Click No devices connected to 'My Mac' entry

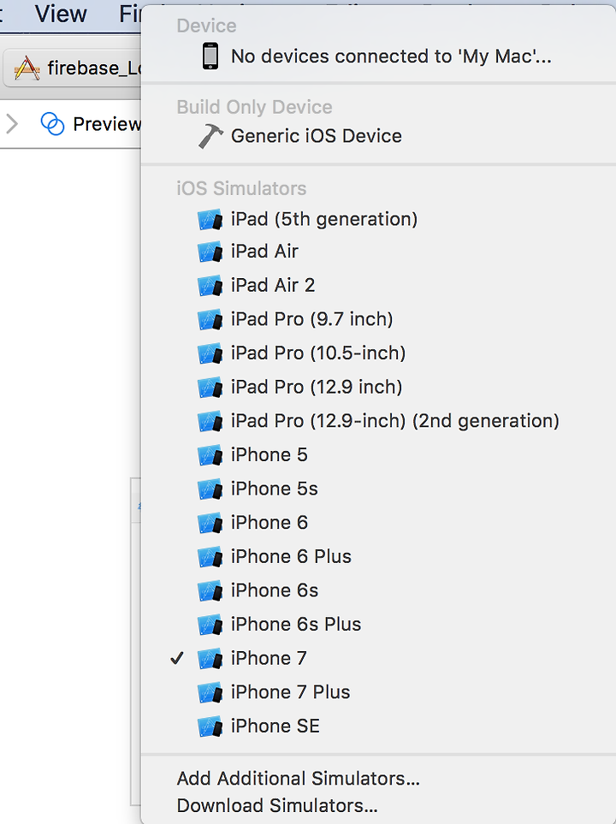(x=378, y=56)
